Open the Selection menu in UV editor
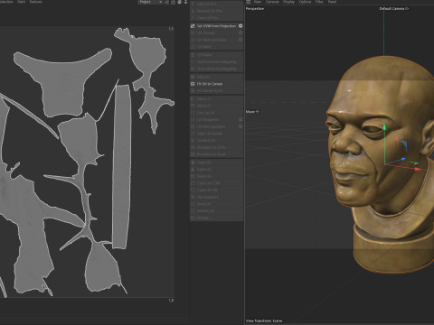434x325 pixels. (6, 2)
